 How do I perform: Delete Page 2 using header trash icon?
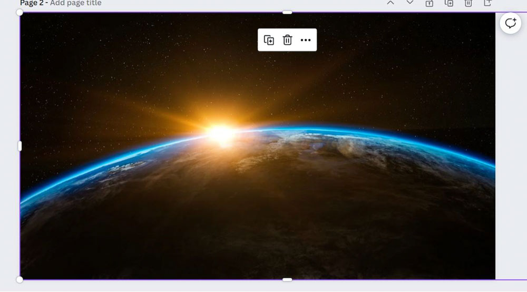point(468,3)
